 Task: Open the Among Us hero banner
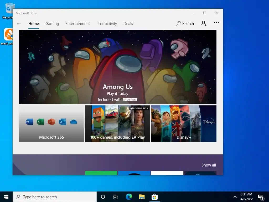(x=117, y=67)
